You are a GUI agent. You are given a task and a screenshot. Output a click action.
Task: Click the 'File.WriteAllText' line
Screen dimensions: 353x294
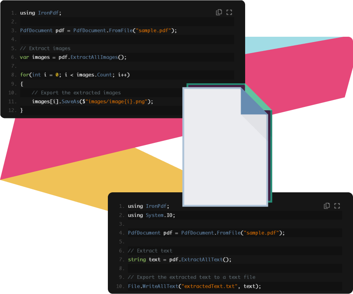point(194,286)
